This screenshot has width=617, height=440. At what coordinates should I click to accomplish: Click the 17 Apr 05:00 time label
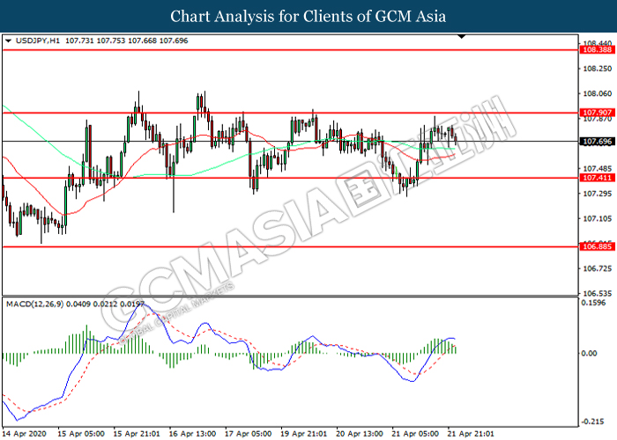coord(248,434)
